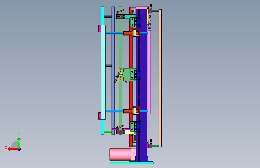Select the pale yellow block near the bottom clamp
This screenshot has width=260, height=168.
pyautogui.click(x=129, y=132)
